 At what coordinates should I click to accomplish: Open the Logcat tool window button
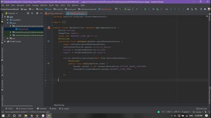[x=64, y=108]
